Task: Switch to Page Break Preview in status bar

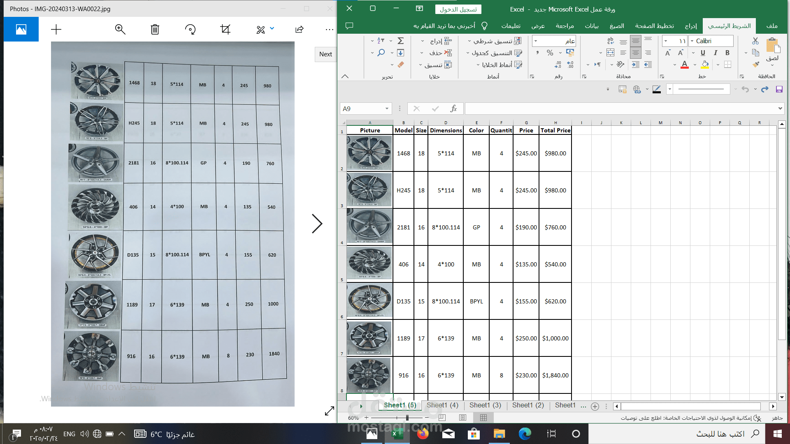Action: coord(442,418)
